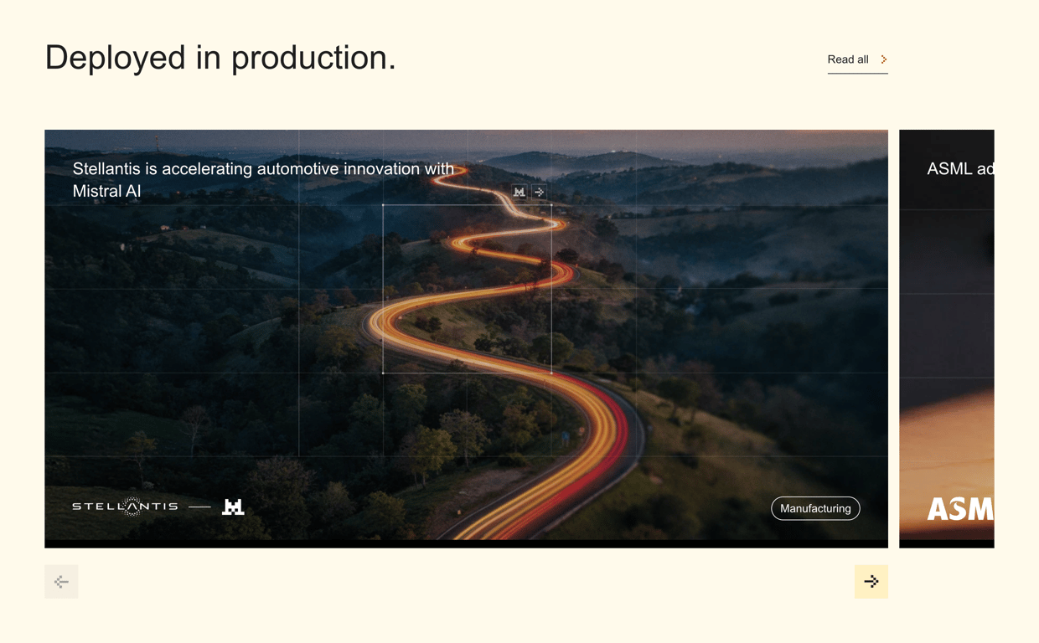The width and height of the screenshot is (1039, 643).
Task: Click the small M icon on image
Action: click(519, 192)
